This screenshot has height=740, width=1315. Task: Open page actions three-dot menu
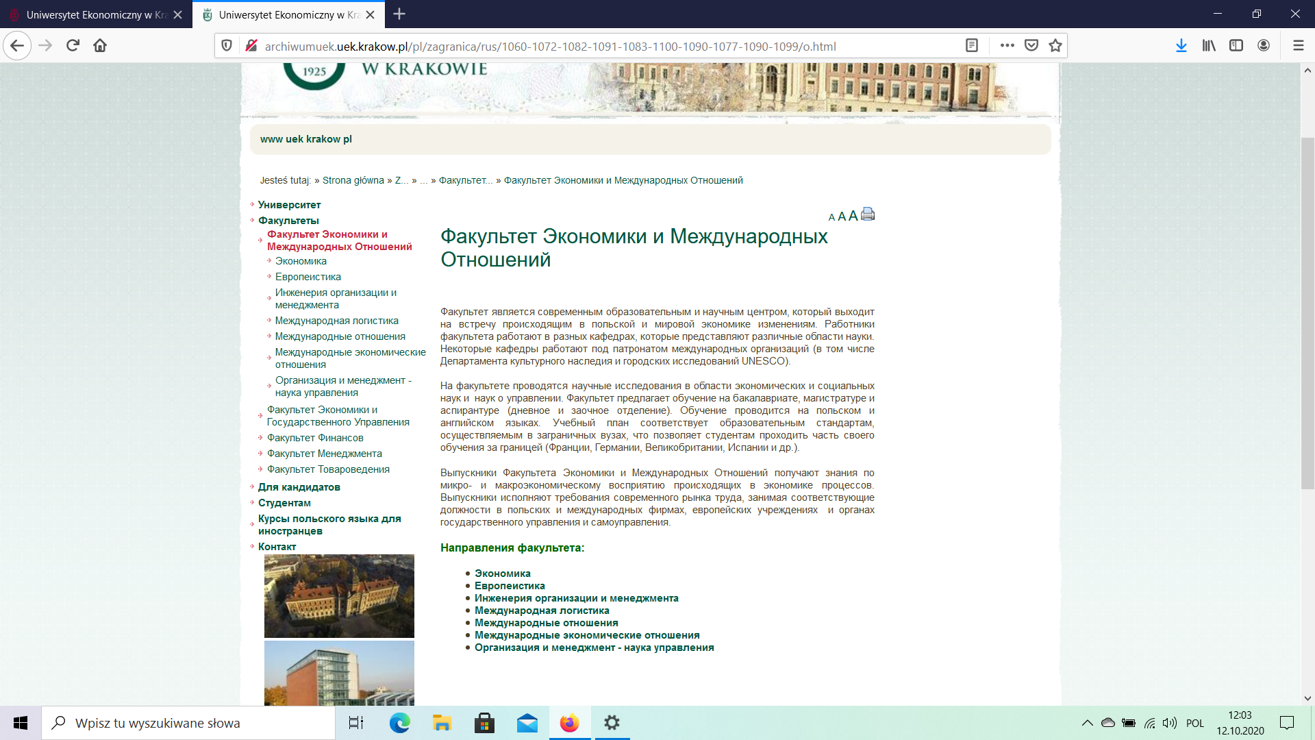coord(1007,46)
